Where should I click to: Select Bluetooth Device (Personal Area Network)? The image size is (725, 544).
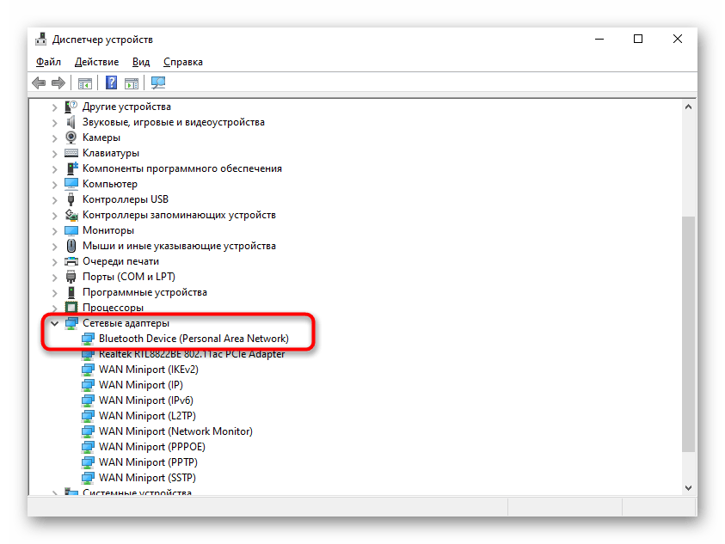194,339
